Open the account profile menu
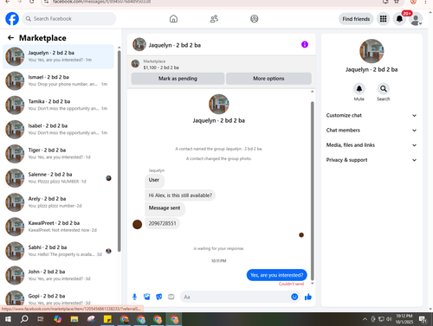This screenshot has width=433, height=326. pyautogui.click(x=416, y=19)
